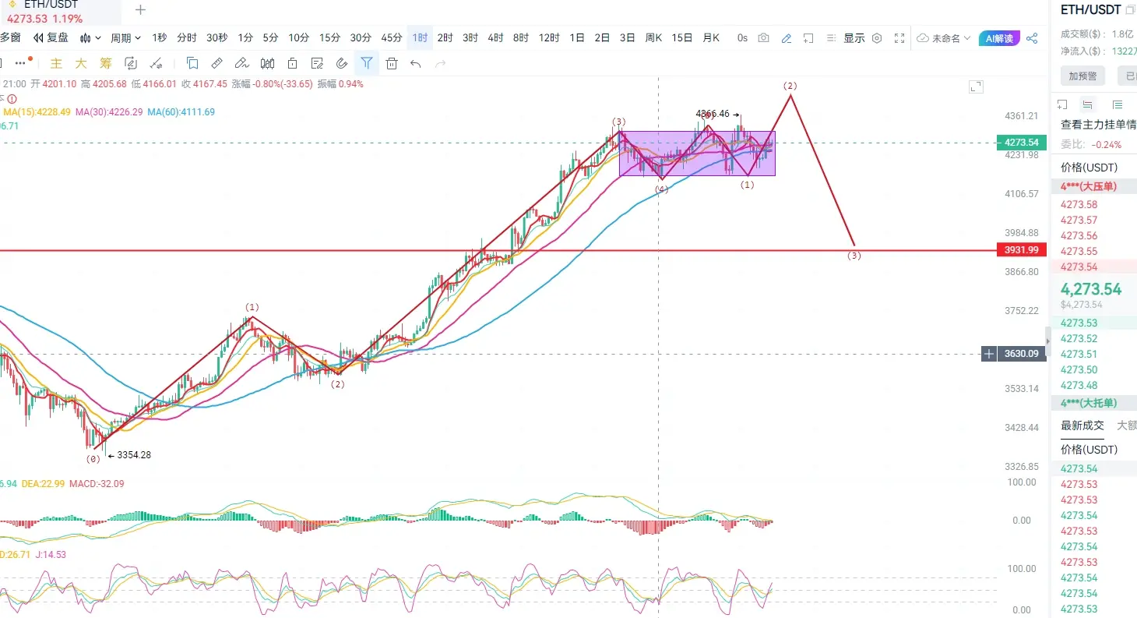
Task: Click the red info circle icon under OHLC row
Action: pos(12,99)
